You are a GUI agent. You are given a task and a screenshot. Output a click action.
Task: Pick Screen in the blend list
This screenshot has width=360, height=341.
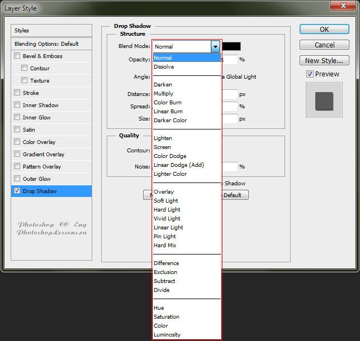point(163,147)
